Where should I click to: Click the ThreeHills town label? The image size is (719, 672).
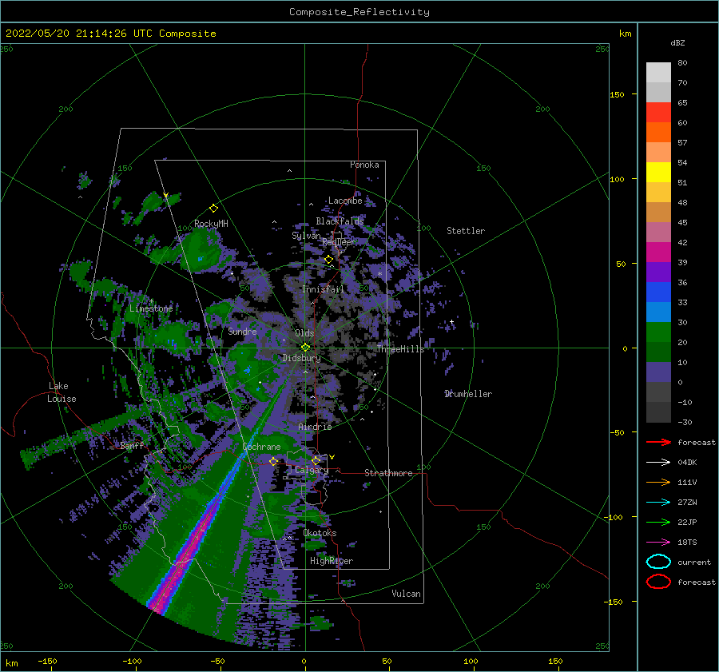pos(400,349)
